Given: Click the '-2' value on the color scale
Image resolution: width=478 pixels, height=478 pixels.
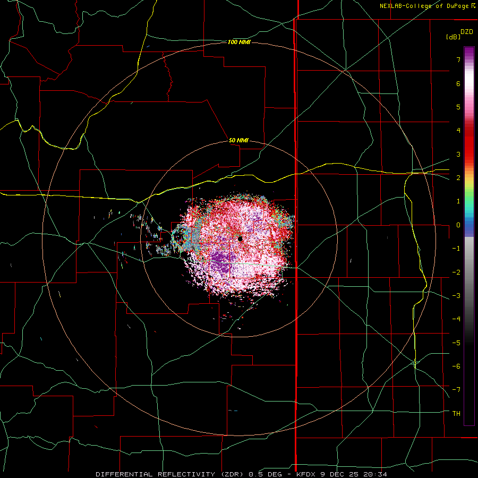Looking at the screenshot, I should click(x=456, y=272).
